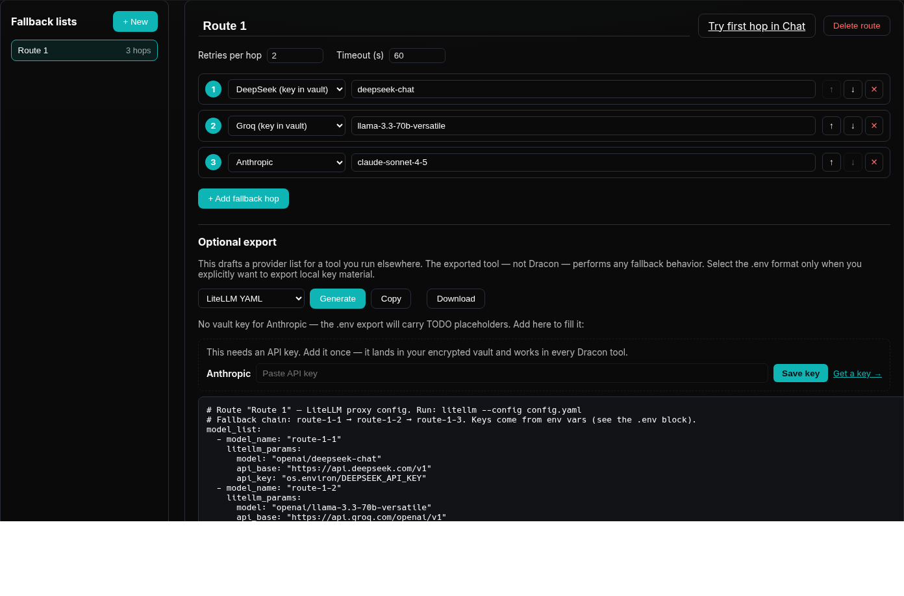Move the Groq hop up
The width and height of the screenshot is (904, 596).
tap(831, 125)
